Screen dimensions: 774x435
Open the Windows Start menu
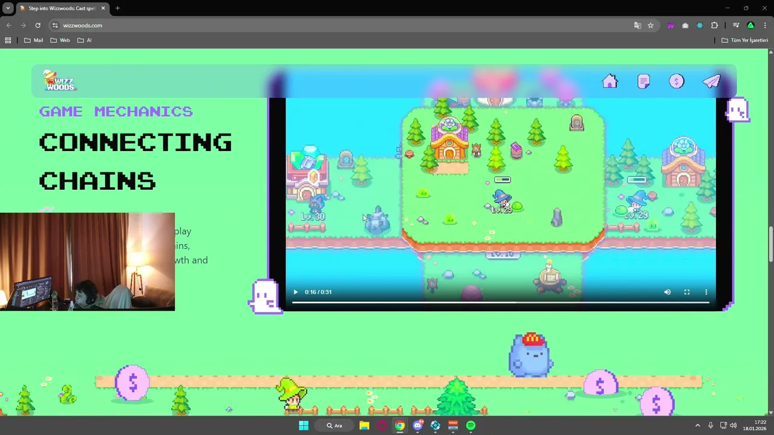304,425
